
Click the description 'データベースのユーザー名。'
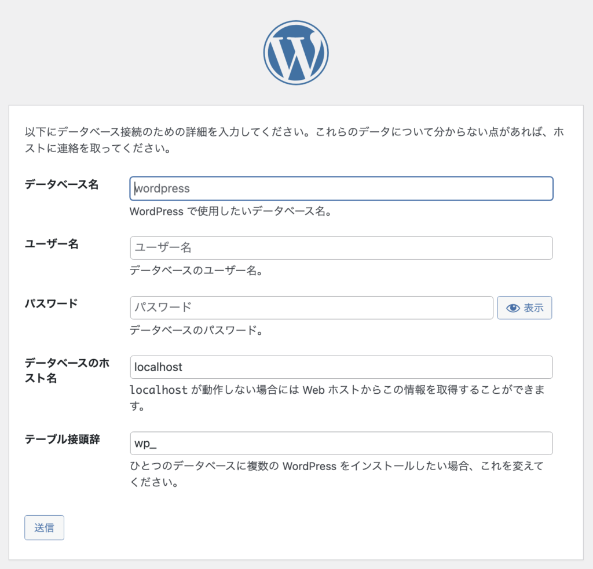point(197,271)
